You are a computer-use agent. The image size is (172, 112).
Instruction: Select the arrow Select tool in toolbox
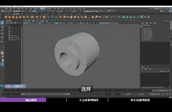click(x=2, y=23)
